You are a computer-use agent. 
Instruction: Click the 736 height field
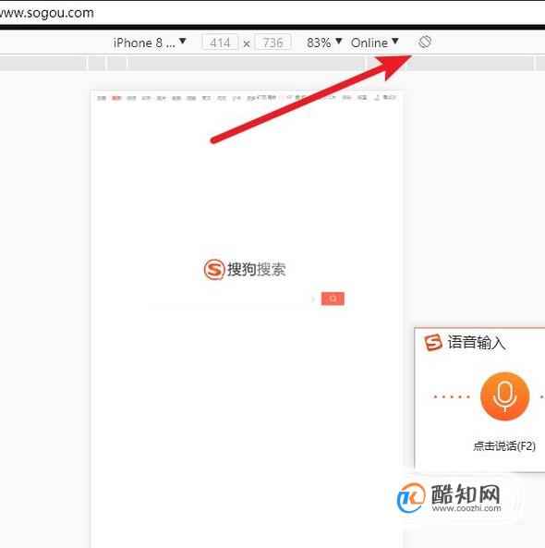272,43
